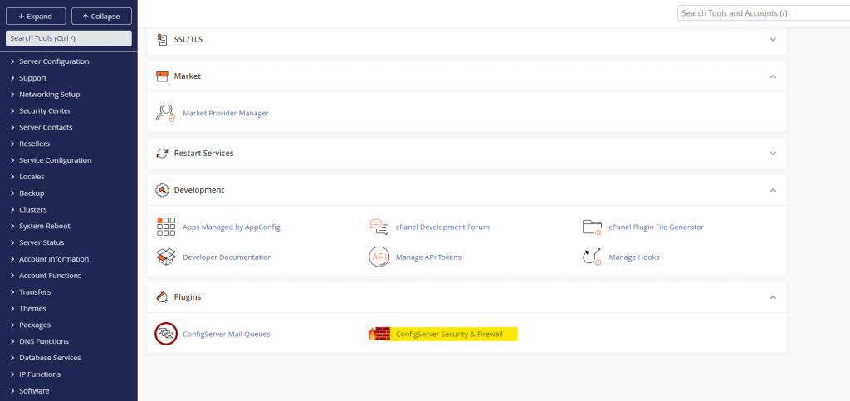Click the Manage Hooks icon
Image resolution: width=850 pixels, height=401 pixels.
[592, 257]
